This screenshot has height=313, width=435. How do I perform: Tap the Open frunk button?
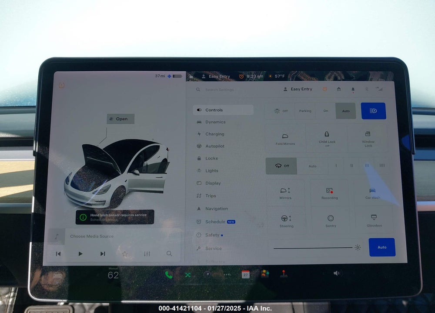[x=120, y=119]
